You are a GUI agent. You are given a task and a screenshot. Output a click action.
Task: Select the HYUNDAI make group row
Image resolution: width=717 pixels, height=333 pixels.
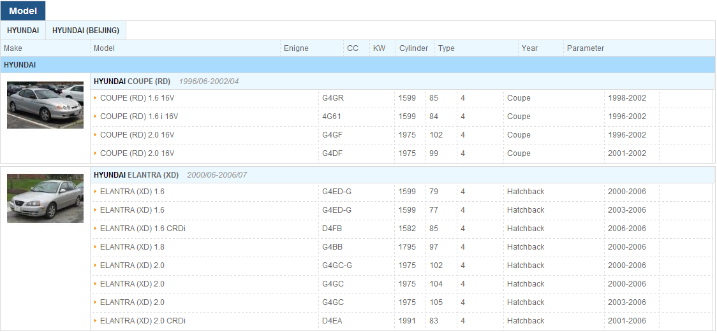(358, 65)
